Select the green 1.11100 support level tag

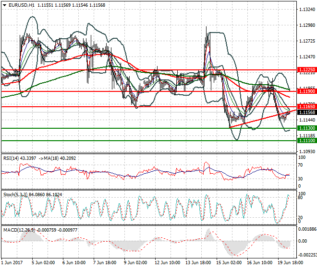click(306, 140)
